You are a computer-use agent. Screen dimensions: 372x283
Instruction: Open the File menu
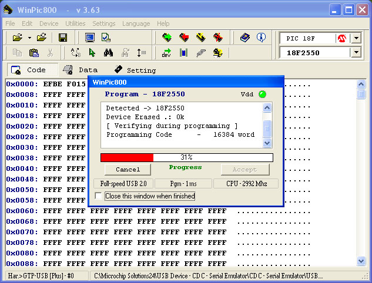[x=10, y=23]
